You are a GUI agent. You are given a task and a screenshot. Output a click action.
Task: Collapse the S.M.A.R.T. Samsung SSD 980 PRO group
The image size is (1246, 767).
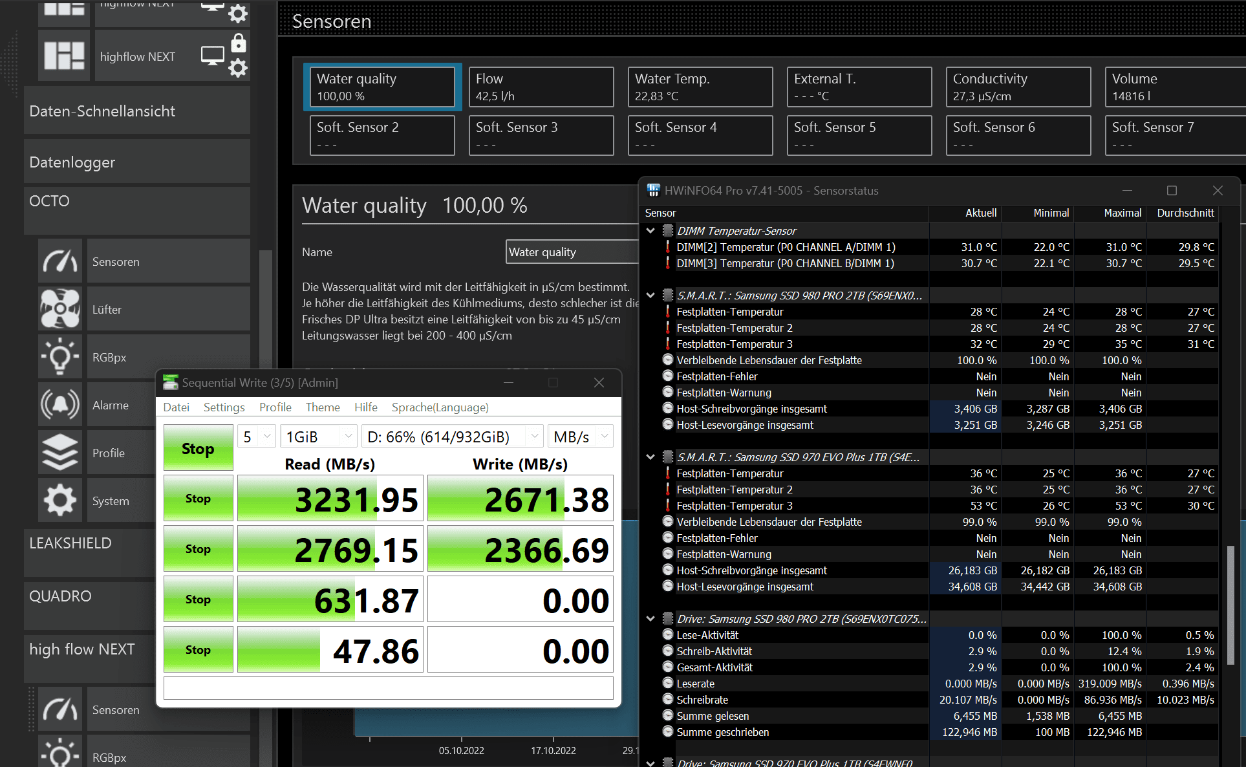point(650,295)
